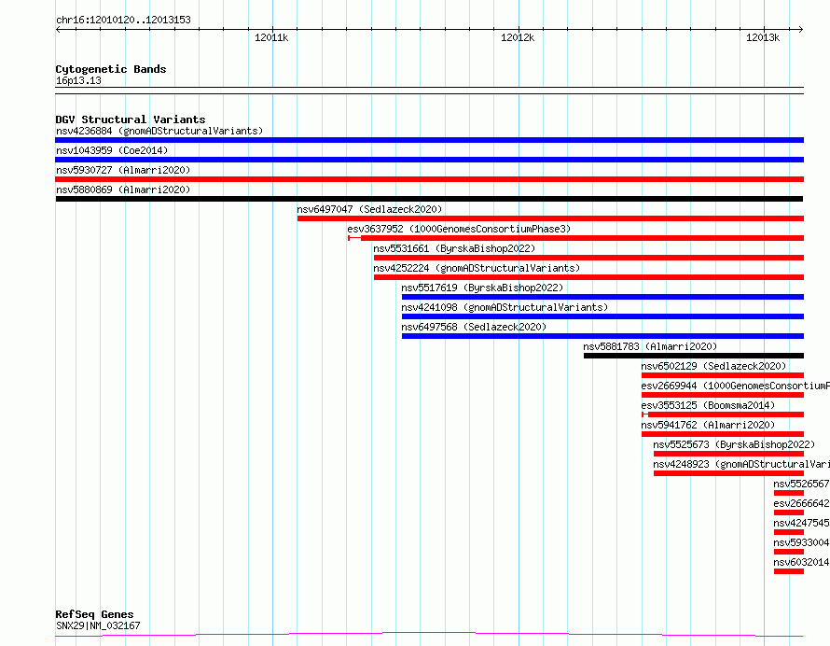Screen dimensions: 830x646
Task: Select the red bar under nsv6502129
Action: 723,375
